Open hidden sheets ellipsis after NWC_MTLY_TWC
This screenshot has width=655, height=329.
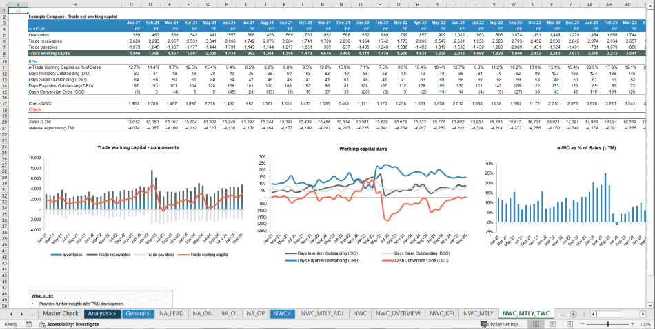[x=561, y=314]
